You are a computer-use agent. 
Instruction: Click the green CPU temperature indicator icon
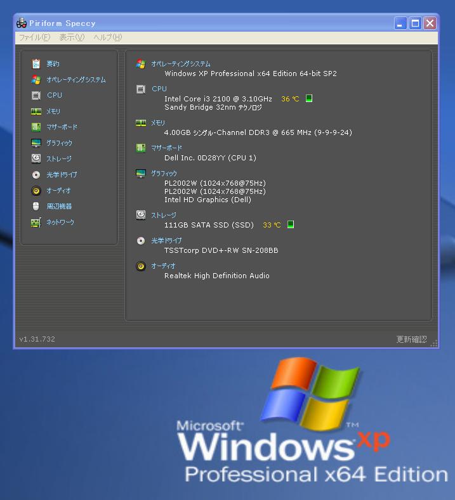(309, 98)
